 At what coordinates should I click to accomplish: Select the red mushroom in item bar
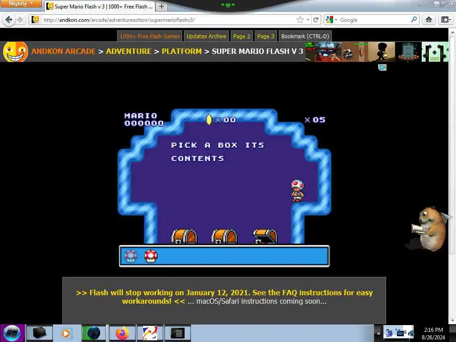(151, 256)
